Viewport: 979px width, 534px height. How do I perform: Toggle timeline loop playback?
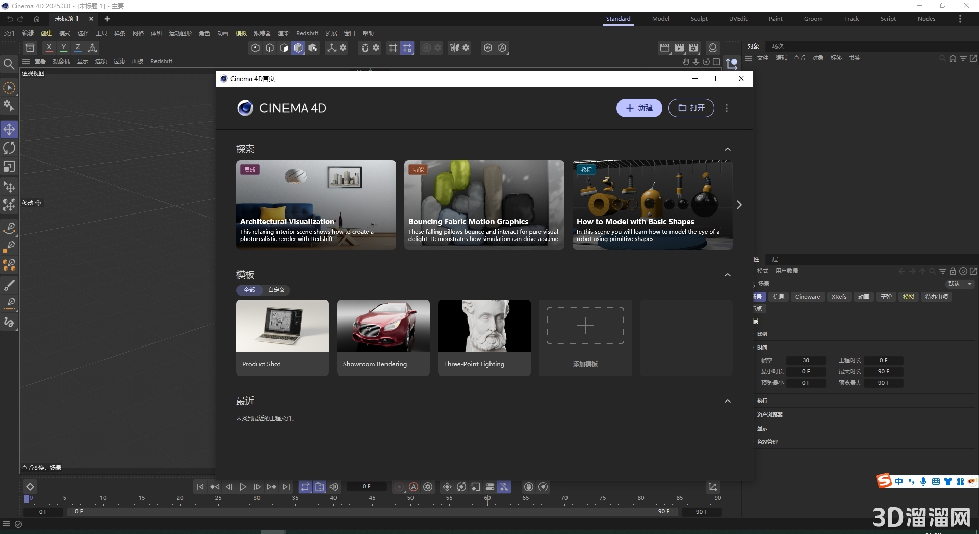tap(305, 487)
